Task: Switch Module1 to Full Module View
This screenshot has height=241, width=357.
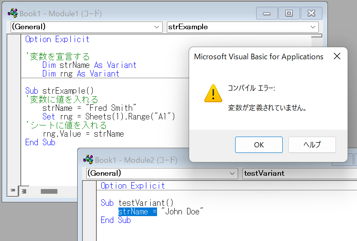Action: [x=24, y=191]
